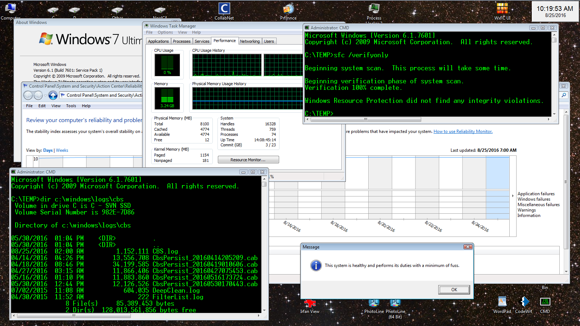Click the system icon of sfc CMD window

tap(307, 28)
